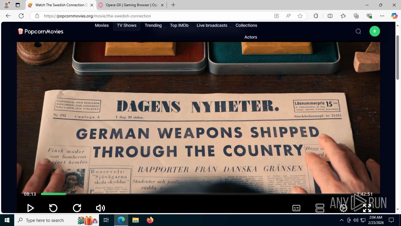Launch Firefox from taskbar
This screenshot has height=226, width=401.
tap(150, 220)
